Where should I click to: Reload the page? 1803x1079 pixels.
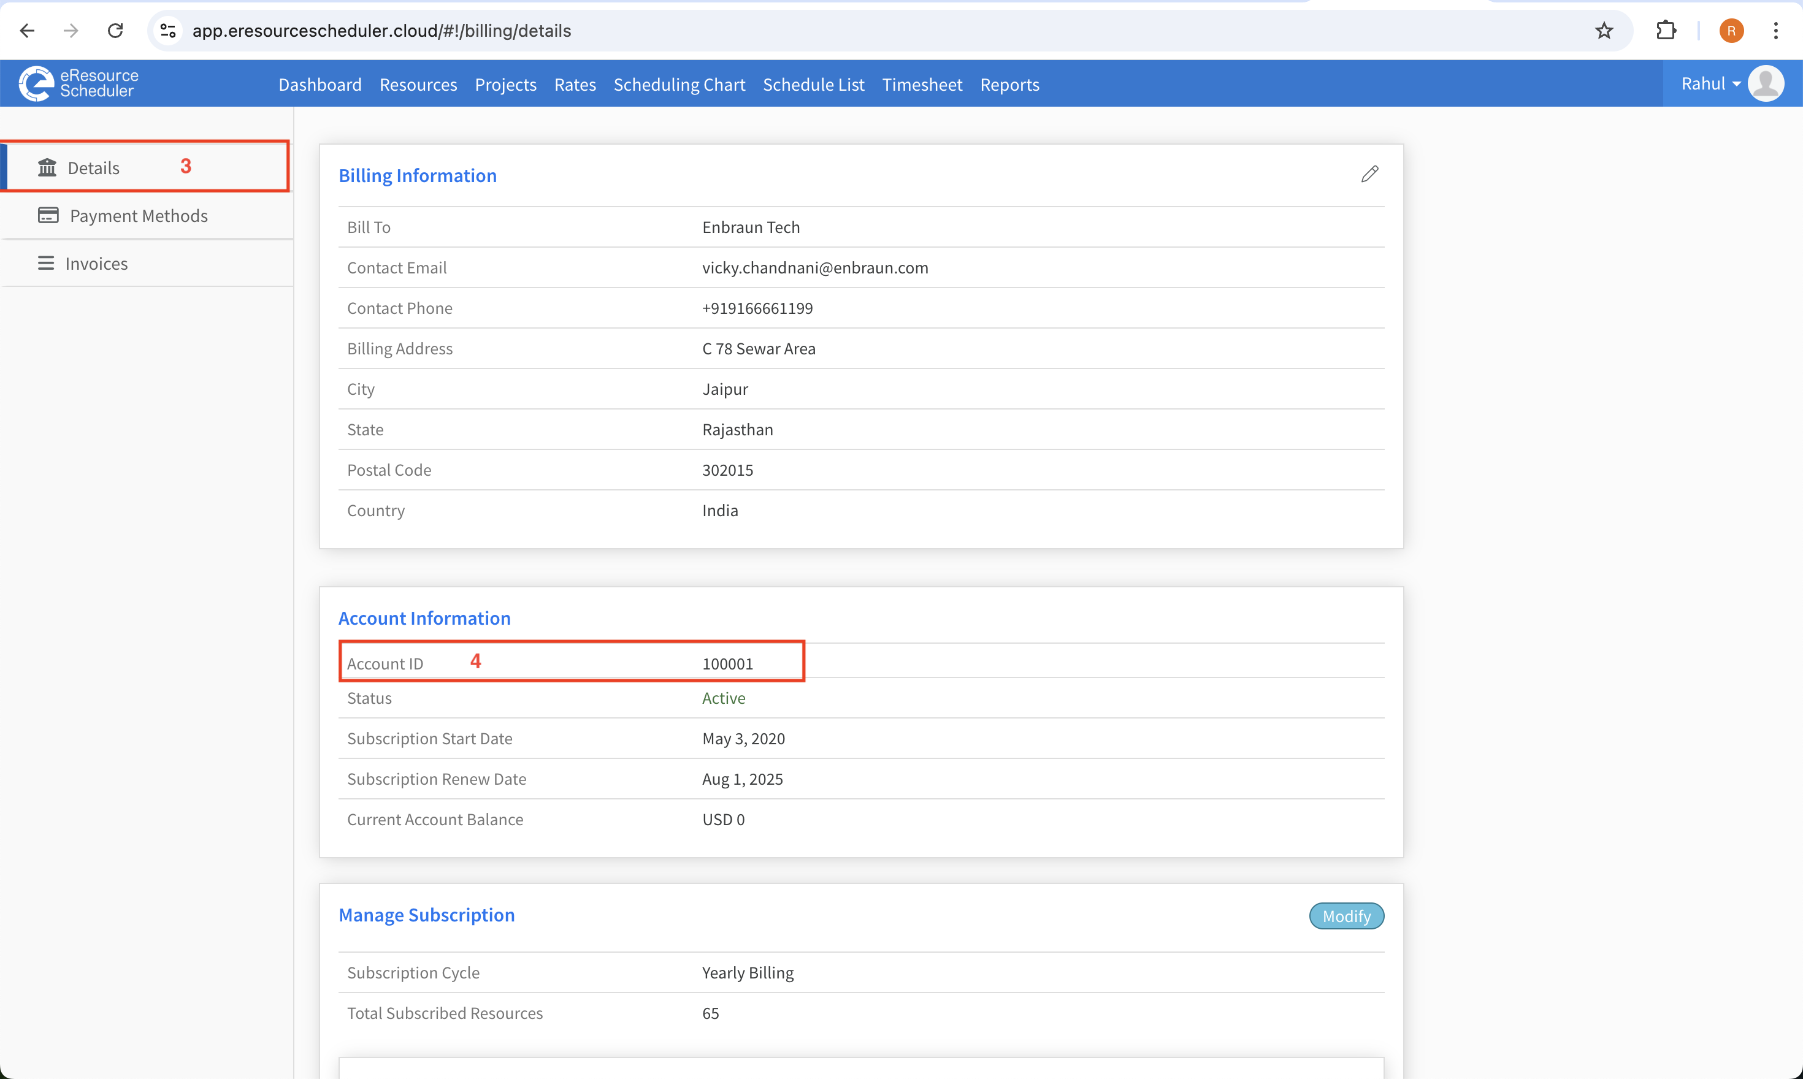point(115,31)
